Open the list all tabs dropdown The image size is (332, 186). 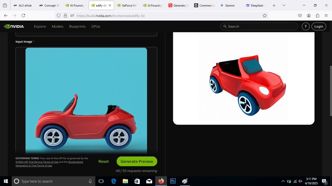click(284, 5)
